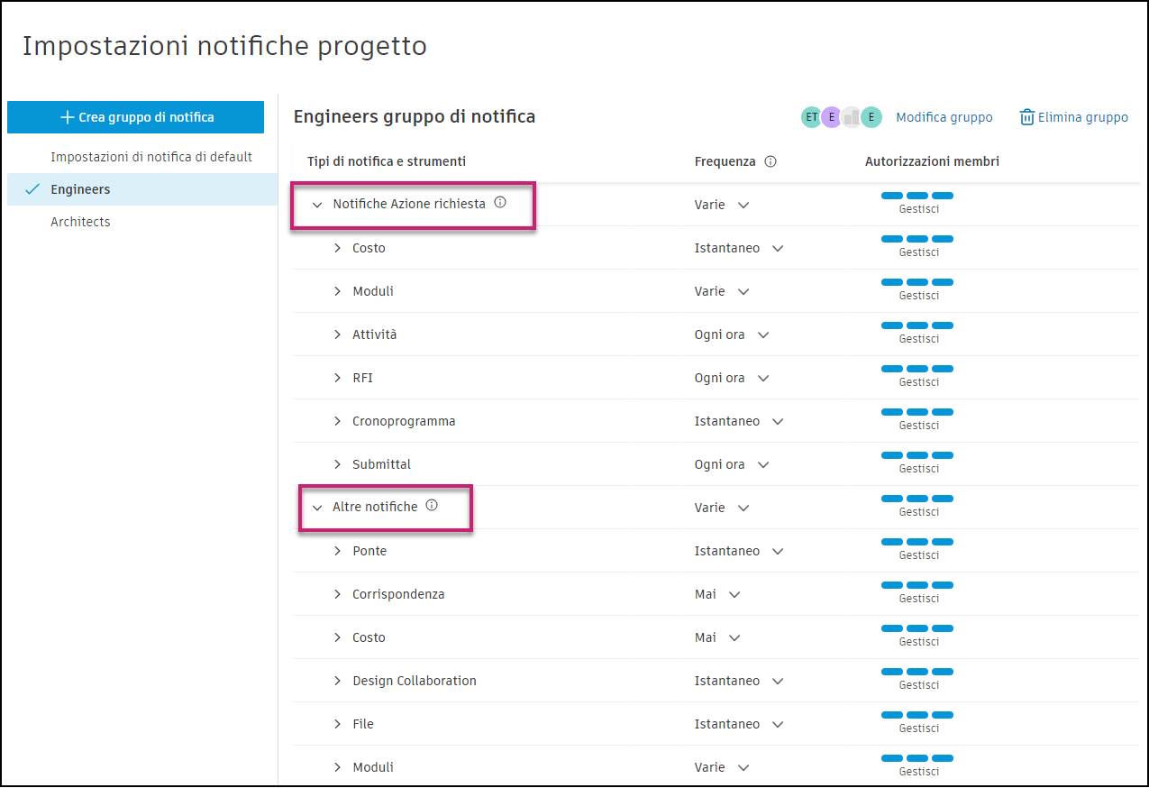Click the gray company building avatar
The height and width of the screenshot is (788, 1149).
(x=851, y=116)
